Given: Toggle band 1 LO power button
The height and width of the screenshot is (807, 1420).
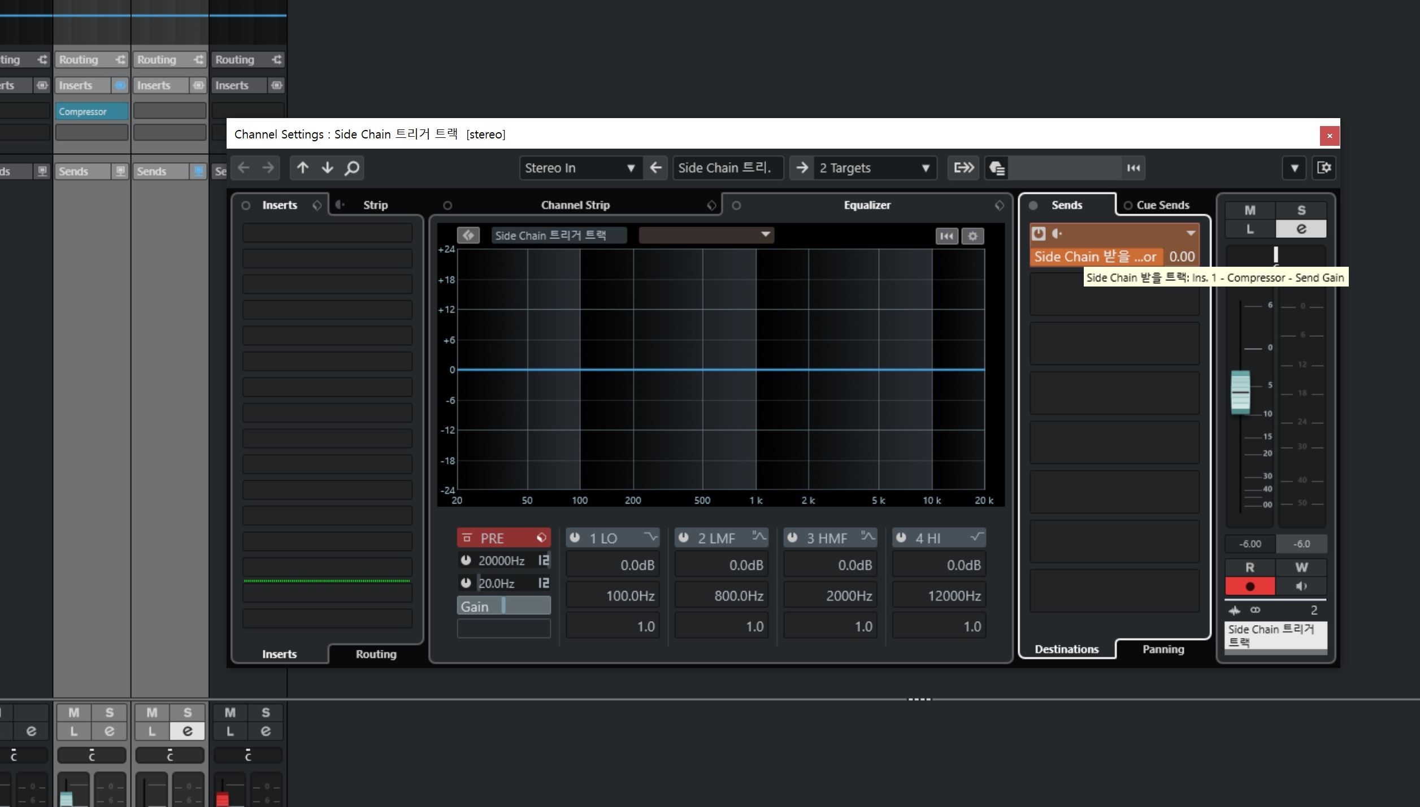Looking at the screenshot, I should click(575, 537).
